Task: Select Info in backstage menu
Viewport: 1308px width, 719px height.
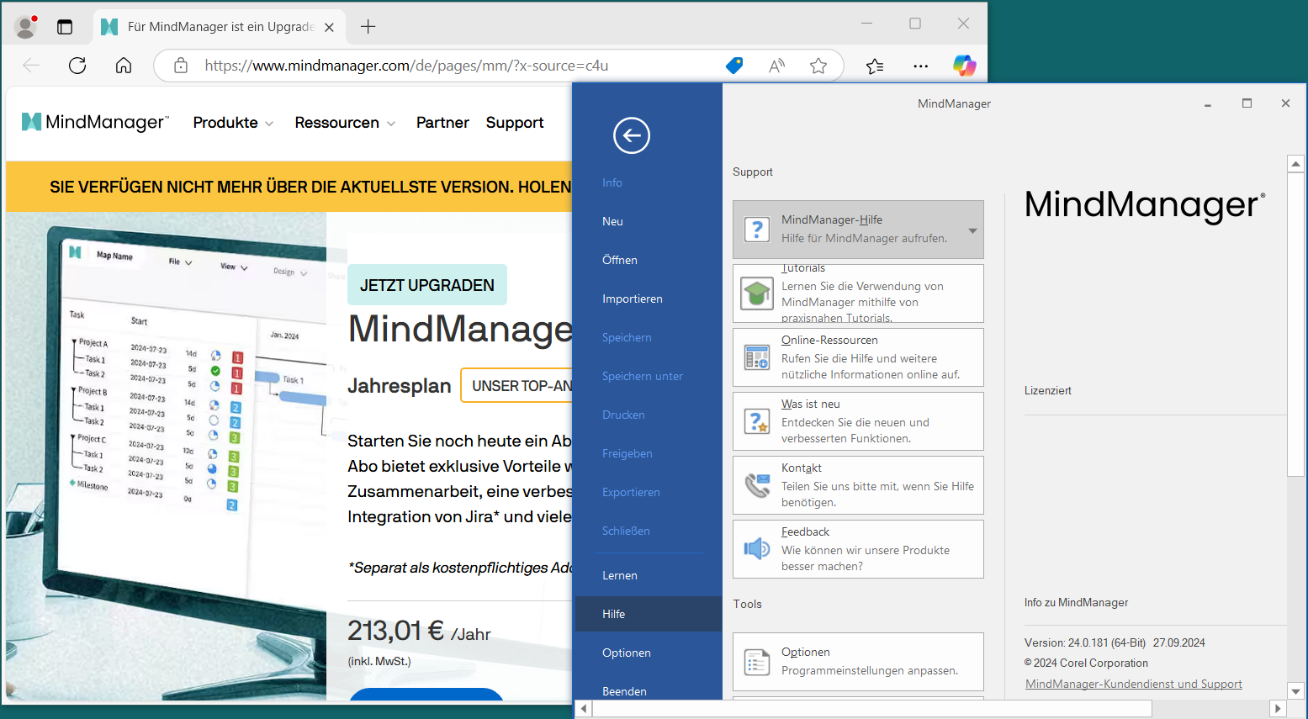Action: pos(612,182)
